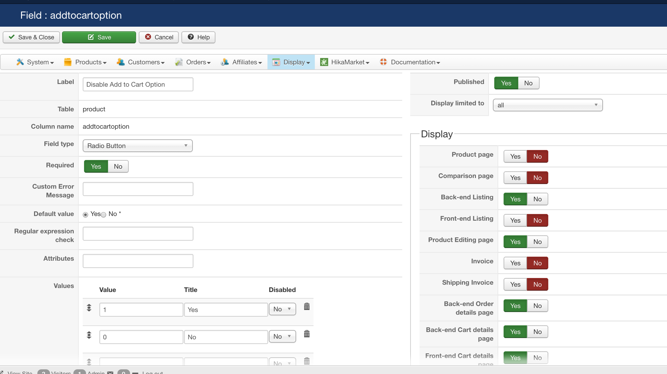Open the Display limited to dropdown

(548, 105)
